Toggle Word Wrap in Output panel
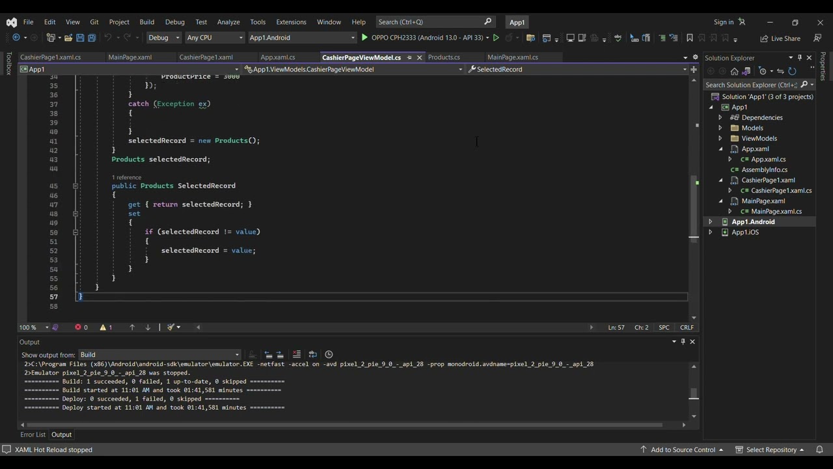833x469 pixels. click(x=312, y=354)
